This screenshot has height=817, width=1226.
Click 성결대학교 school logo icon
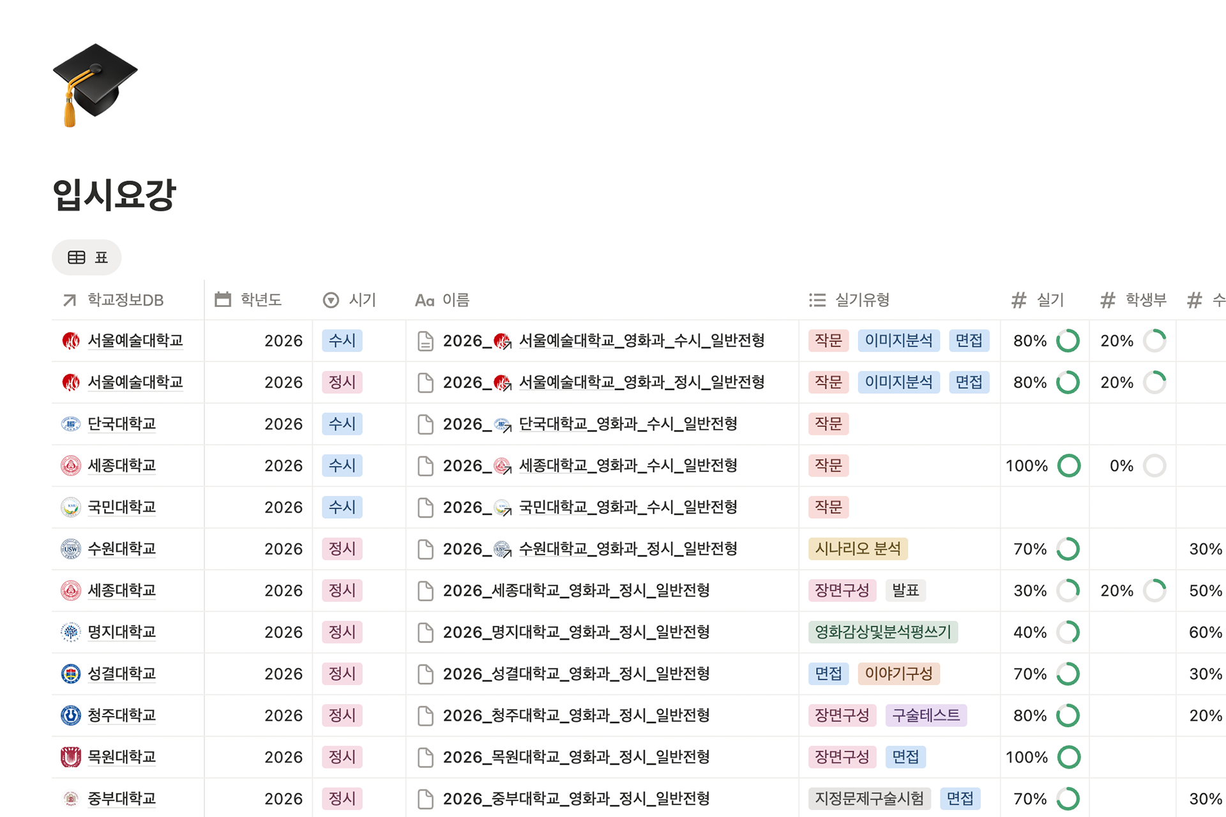(71, 674)
